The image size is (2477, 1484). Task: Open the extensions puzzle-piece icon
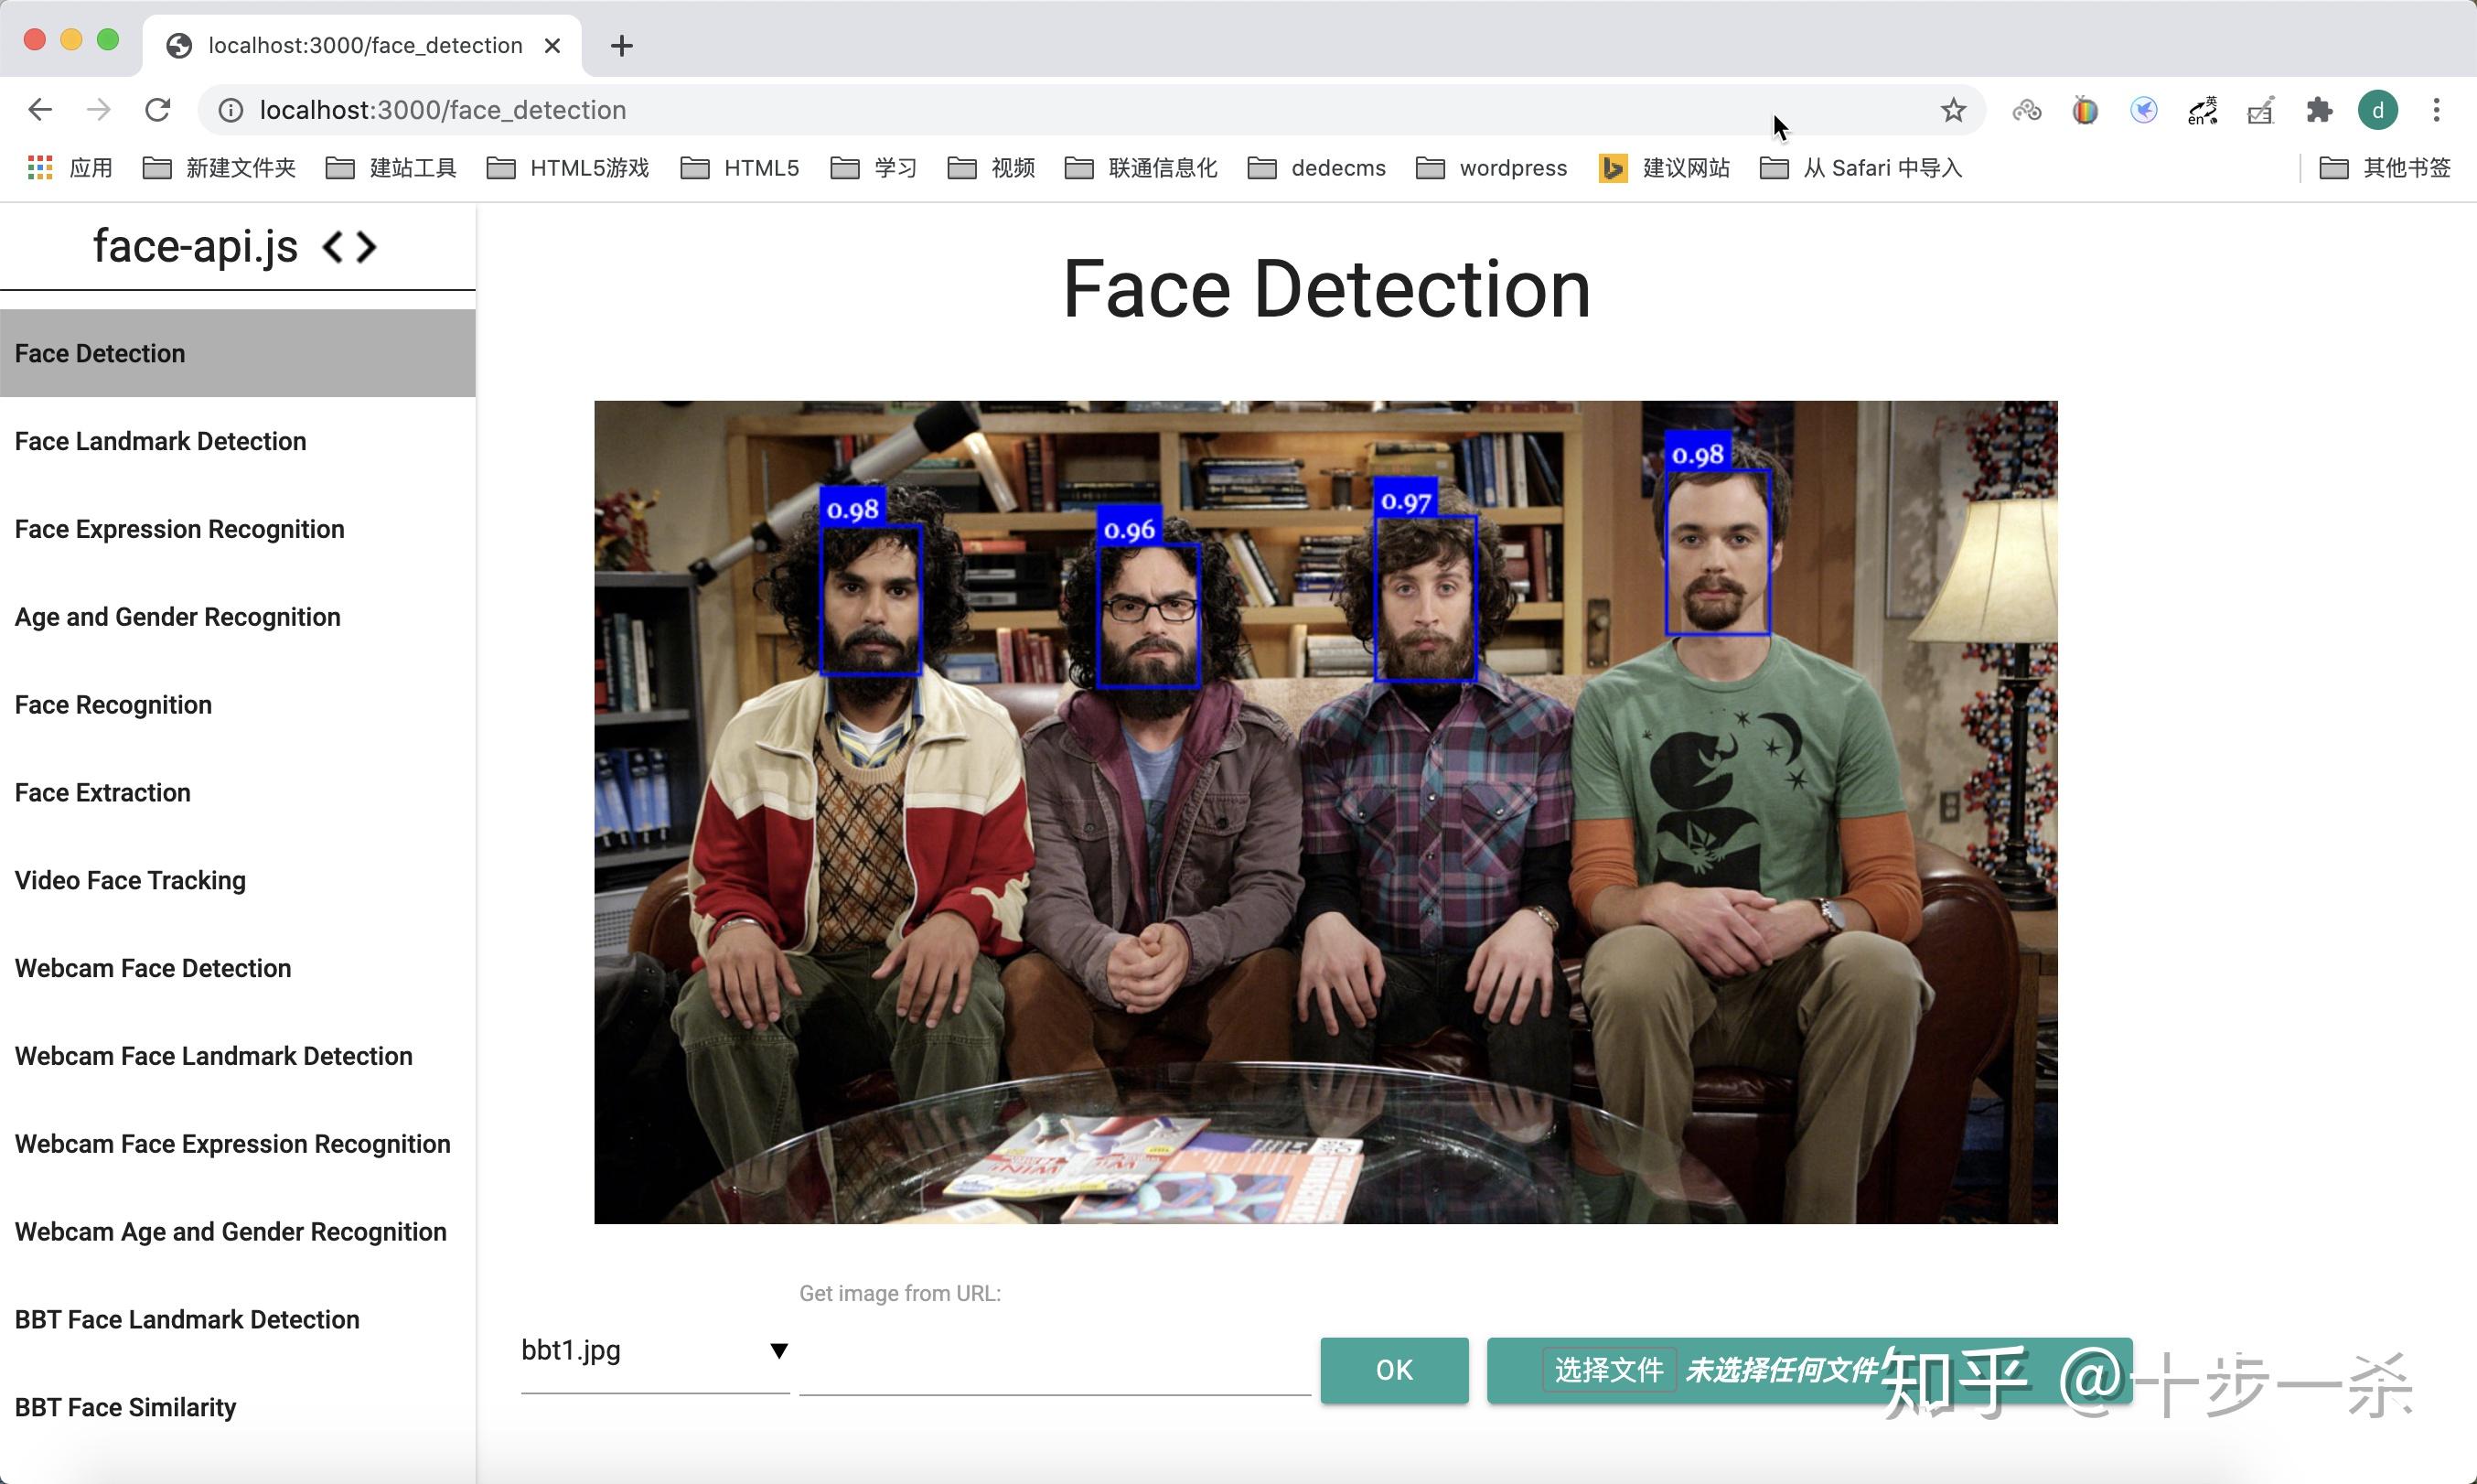(2320, 110)
